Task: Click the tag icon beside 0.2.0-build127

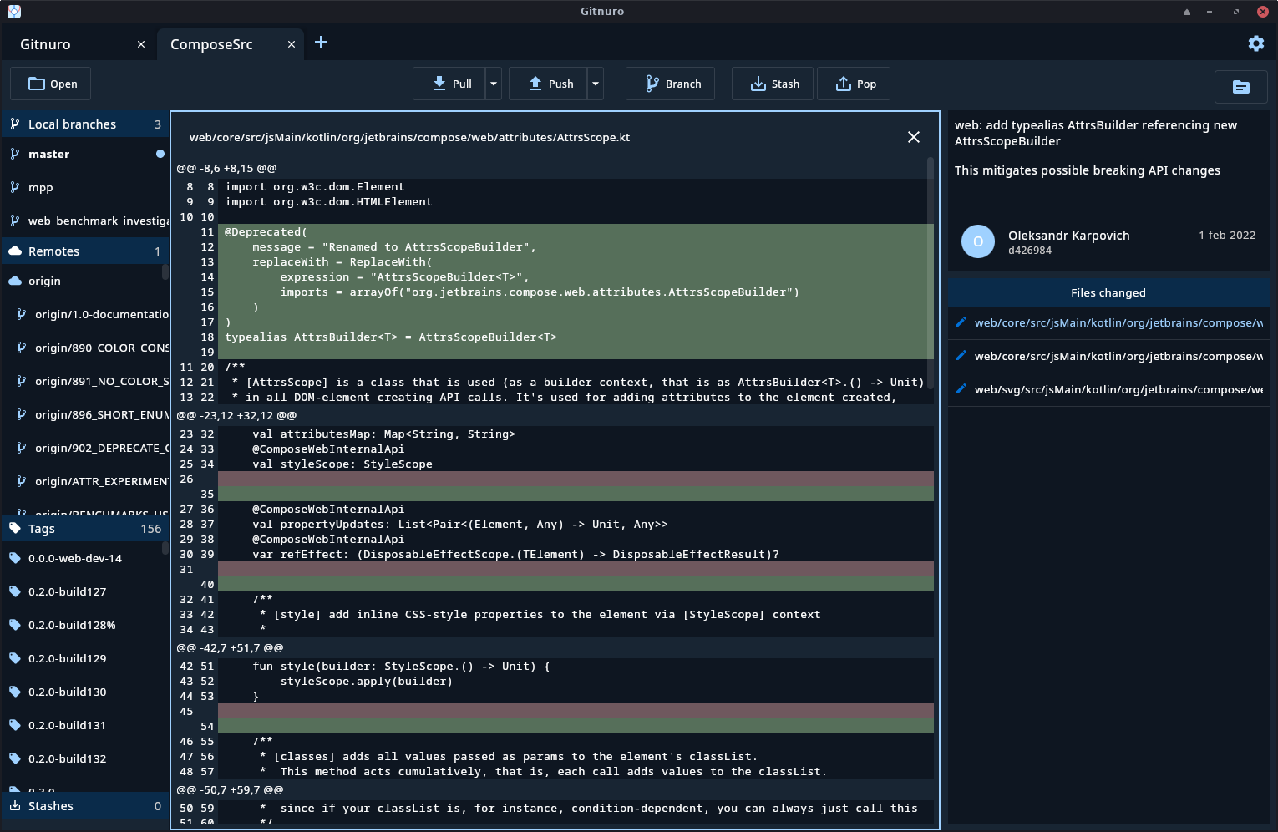Action: pos(15,591)
